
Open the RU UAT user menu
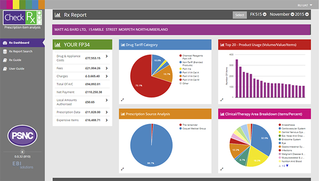tap(305, 5)
